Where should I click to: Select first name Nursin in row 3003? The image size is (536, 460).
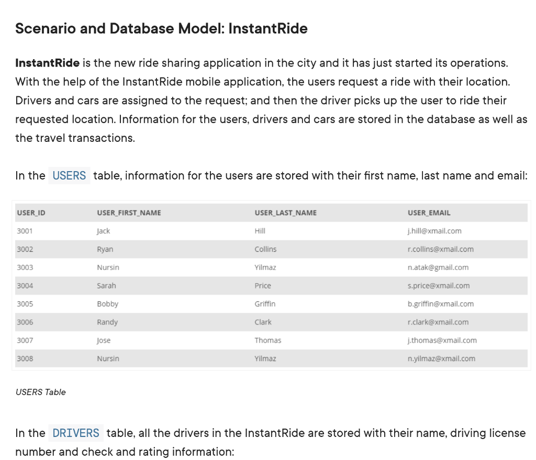pos(108,267)
